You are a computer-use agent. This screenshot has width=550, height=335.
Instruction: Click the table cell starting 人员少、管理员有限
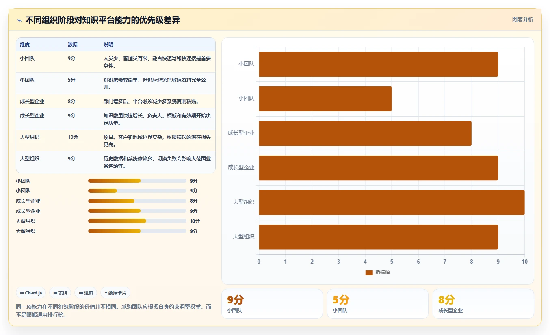click(158, 62)
